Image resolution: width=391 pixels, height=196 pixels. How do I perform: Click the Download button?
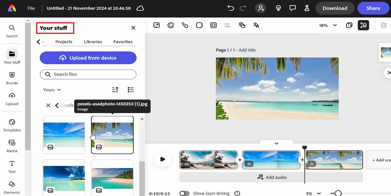tap(335, 8)
